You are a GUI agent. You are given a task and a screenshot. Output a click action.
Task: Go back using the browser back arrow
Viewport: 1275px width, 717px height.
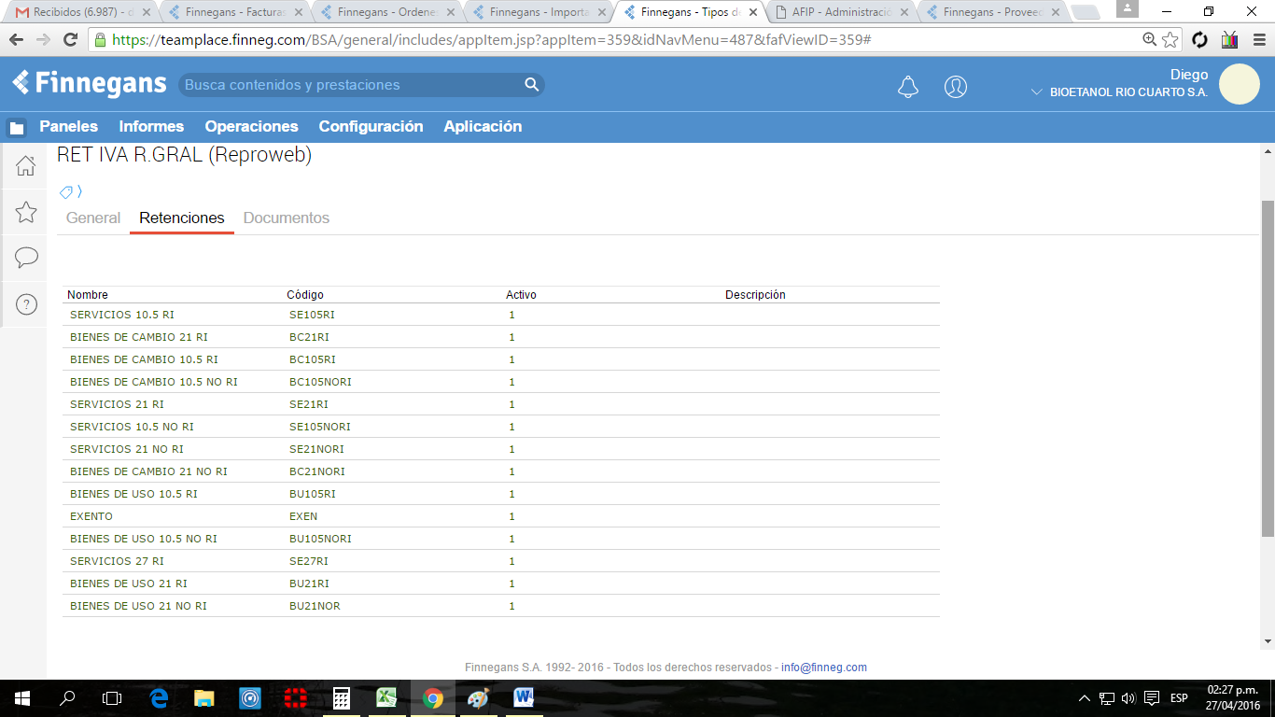pos(16,40)
